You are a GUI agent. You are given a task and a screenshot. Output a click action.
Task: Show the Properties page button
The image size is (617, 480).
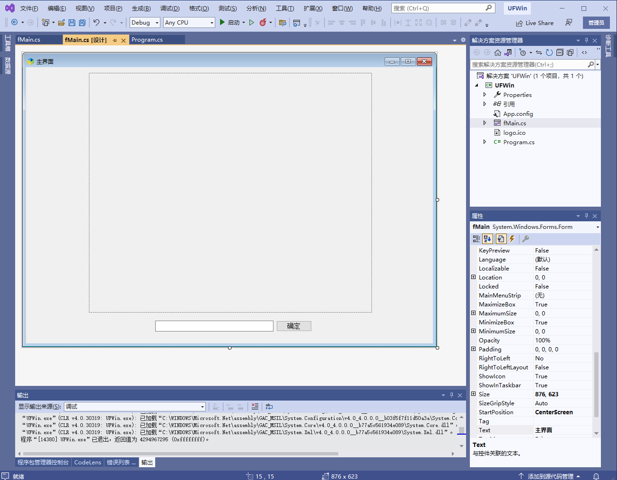pos(501,239)
